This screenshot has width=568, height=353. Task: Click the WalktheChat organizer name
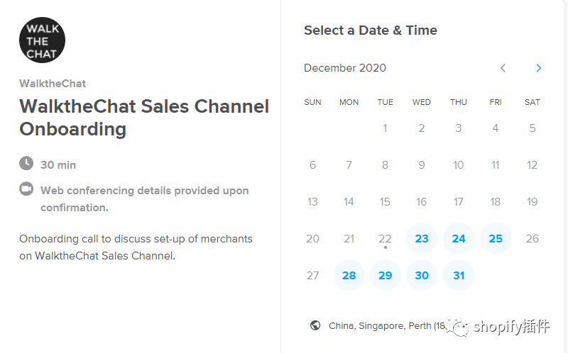53,84
